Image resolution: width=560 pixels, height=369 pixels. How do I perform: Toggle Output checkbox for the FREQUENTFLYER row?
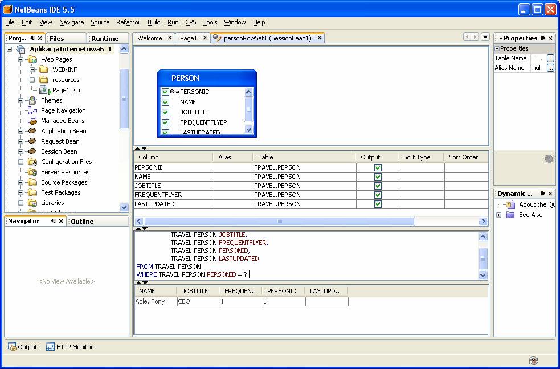(x=378, y=195)
